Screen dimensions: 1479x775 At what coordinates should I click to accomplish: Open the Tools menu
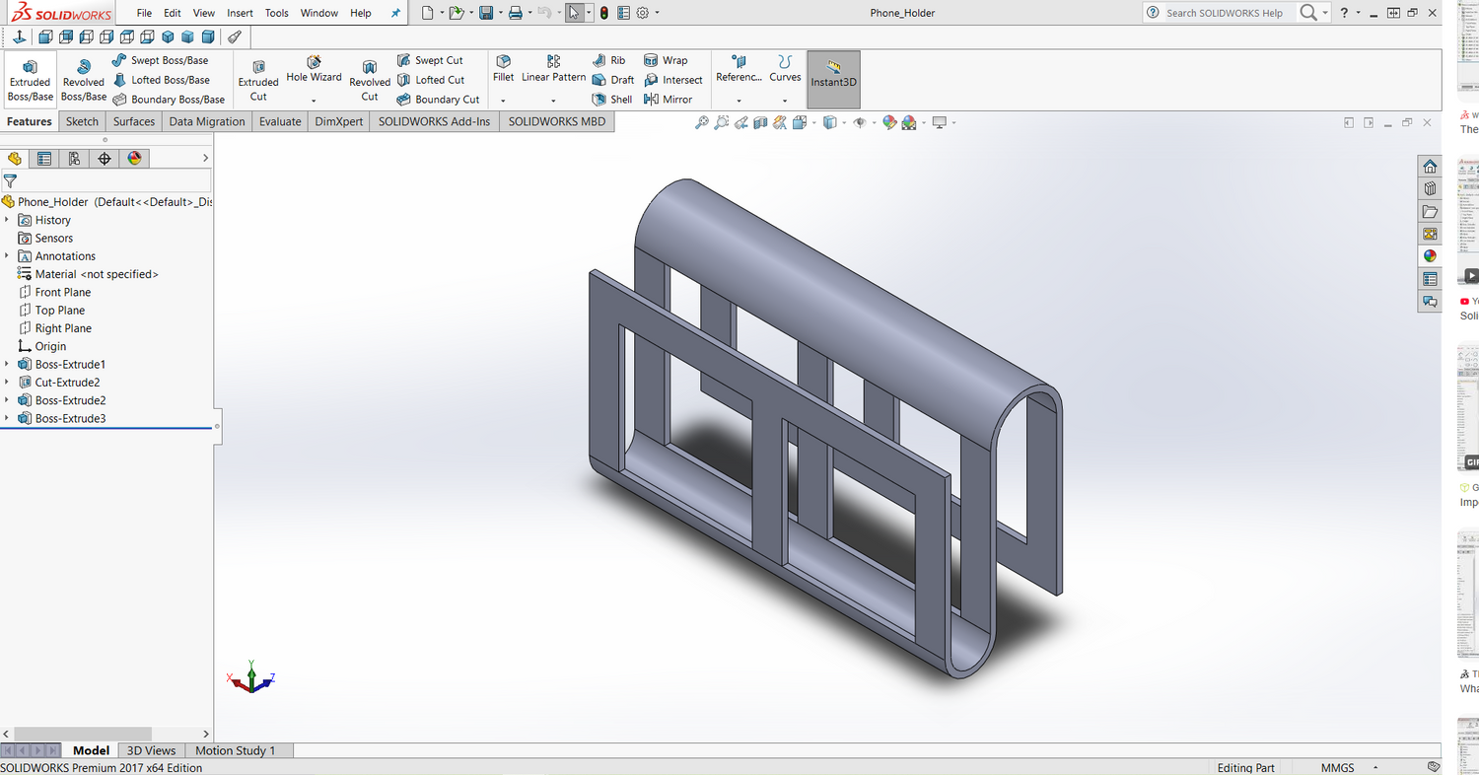[277, 13]
